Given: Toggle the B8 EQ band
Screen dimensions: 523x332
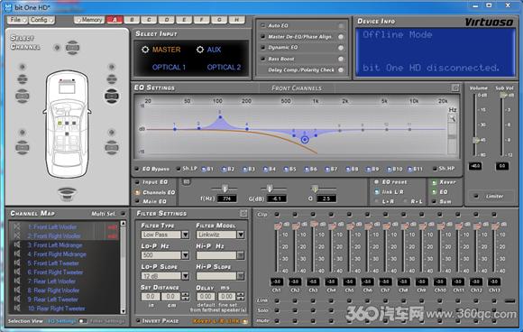Looking at the screenshot, I should (347, 170).
